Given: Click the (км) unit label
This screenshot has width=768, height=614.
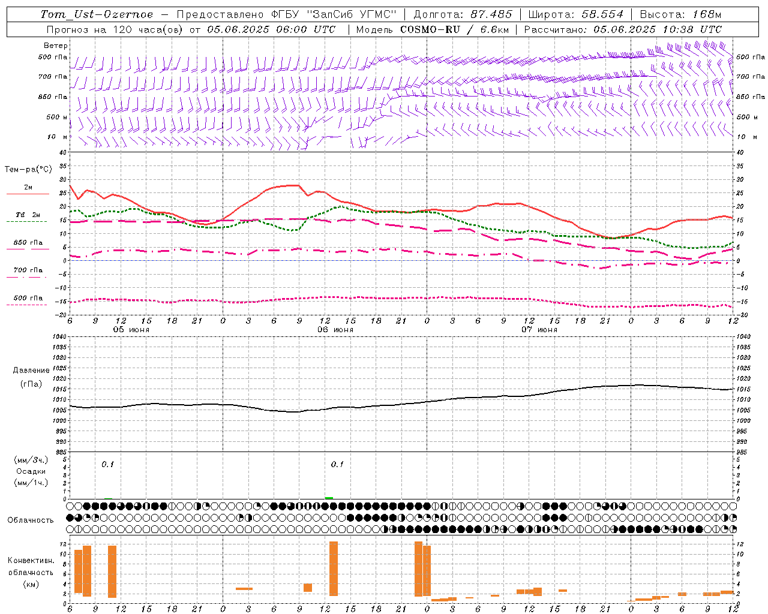Looking at the screenshot, I should [31, 584].
